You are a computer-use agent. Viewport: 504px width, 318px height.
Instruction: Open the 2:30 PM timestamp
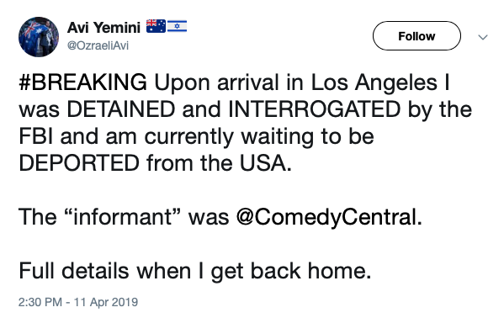[40, 302]
